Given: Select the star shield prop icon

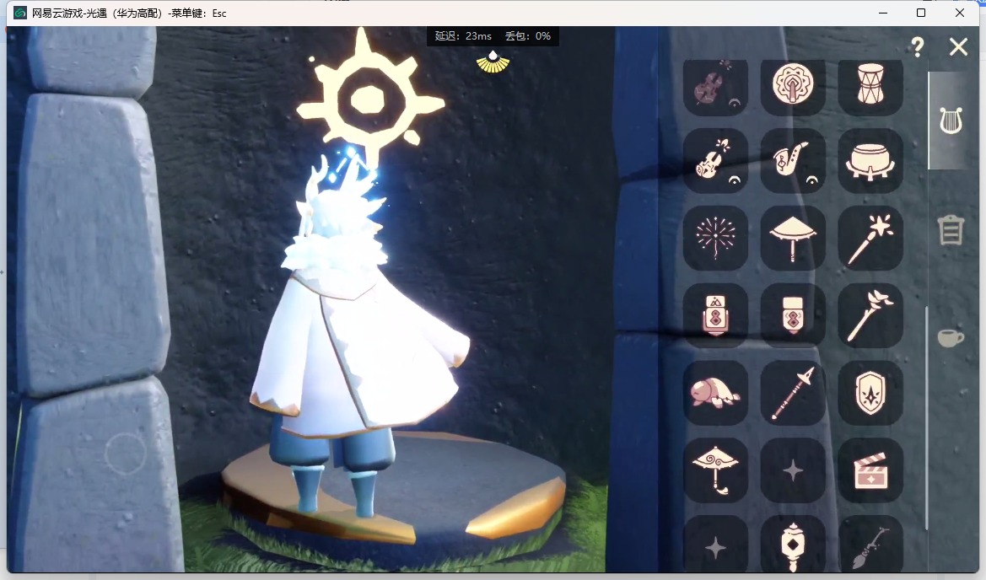Looking at the screenshot, I should tap(870, 393).
